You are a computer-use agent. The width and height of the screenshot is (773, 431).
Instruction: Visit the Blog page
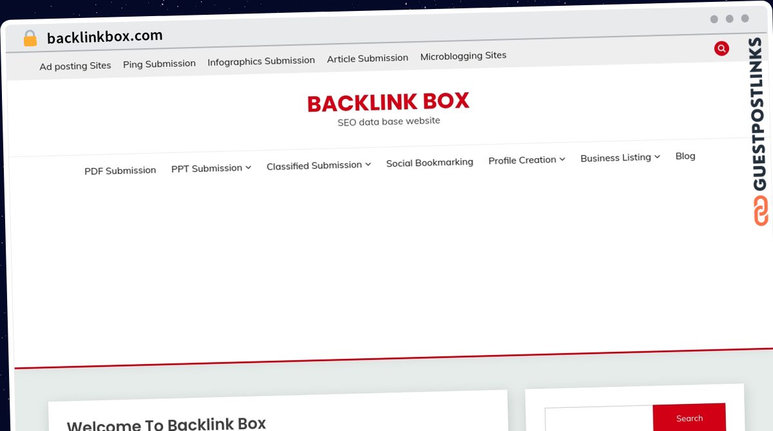[x=685, y=156]
